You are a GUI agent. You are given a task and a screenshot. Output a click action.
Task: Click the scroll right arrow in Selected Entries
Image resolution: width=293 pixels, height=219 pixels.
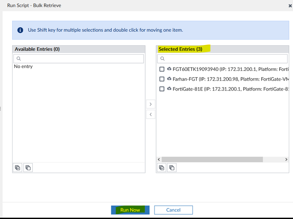point(286,159)
